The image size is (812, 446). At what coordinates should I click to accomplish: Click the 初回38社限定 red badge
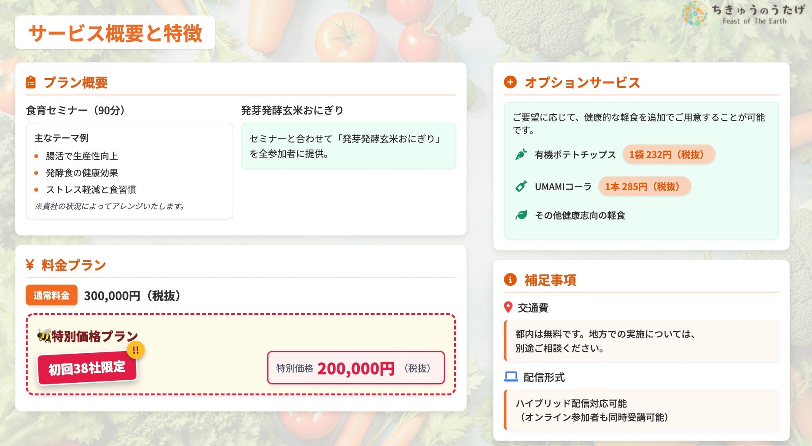click(x=87, y=368)
